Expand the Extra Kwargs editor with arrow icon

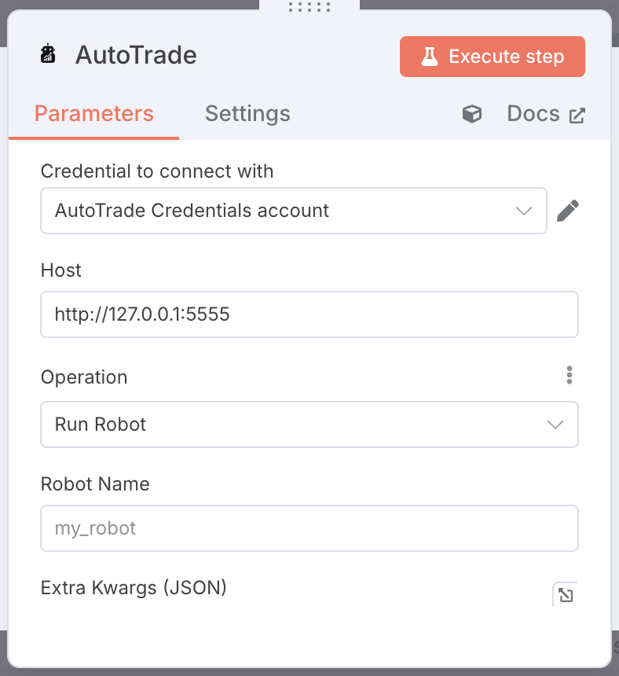coord(565,595)
